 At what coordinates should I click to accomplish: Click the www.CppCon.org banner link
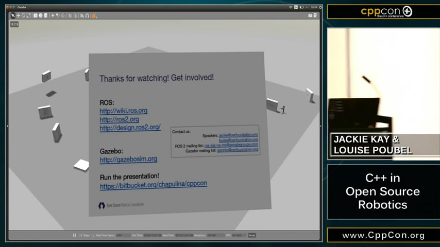[x=383, y=235]
